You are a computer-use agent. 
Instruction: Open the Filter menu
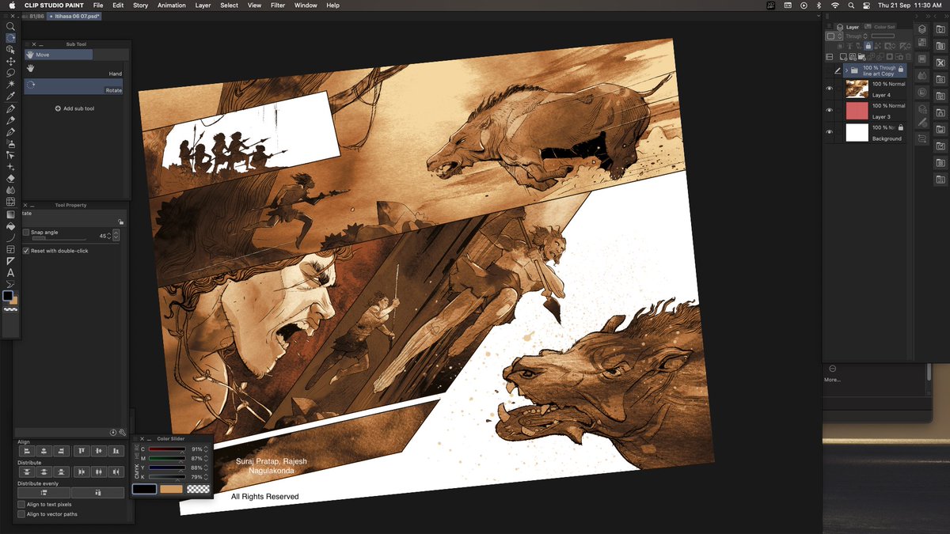point(278,6)
